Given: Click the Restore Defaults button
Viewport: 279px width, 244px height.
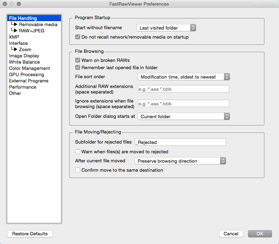Looking at the screenshot, I should (x=30, y=234).
